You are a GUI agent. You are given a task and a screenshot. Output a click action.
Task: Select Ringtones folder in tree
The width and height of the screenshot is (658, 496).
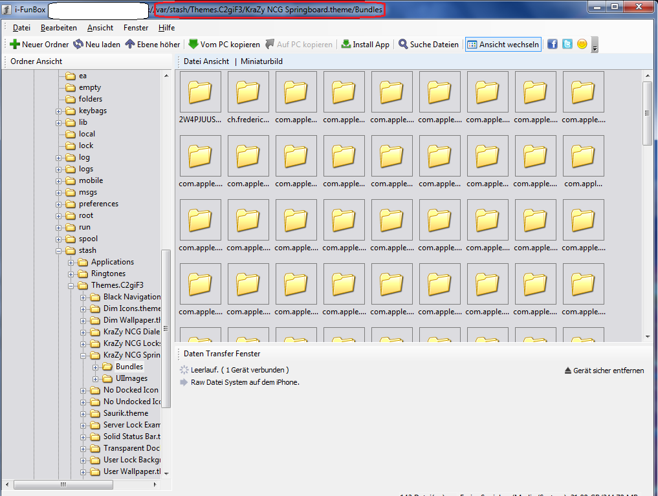coord(108,274)
